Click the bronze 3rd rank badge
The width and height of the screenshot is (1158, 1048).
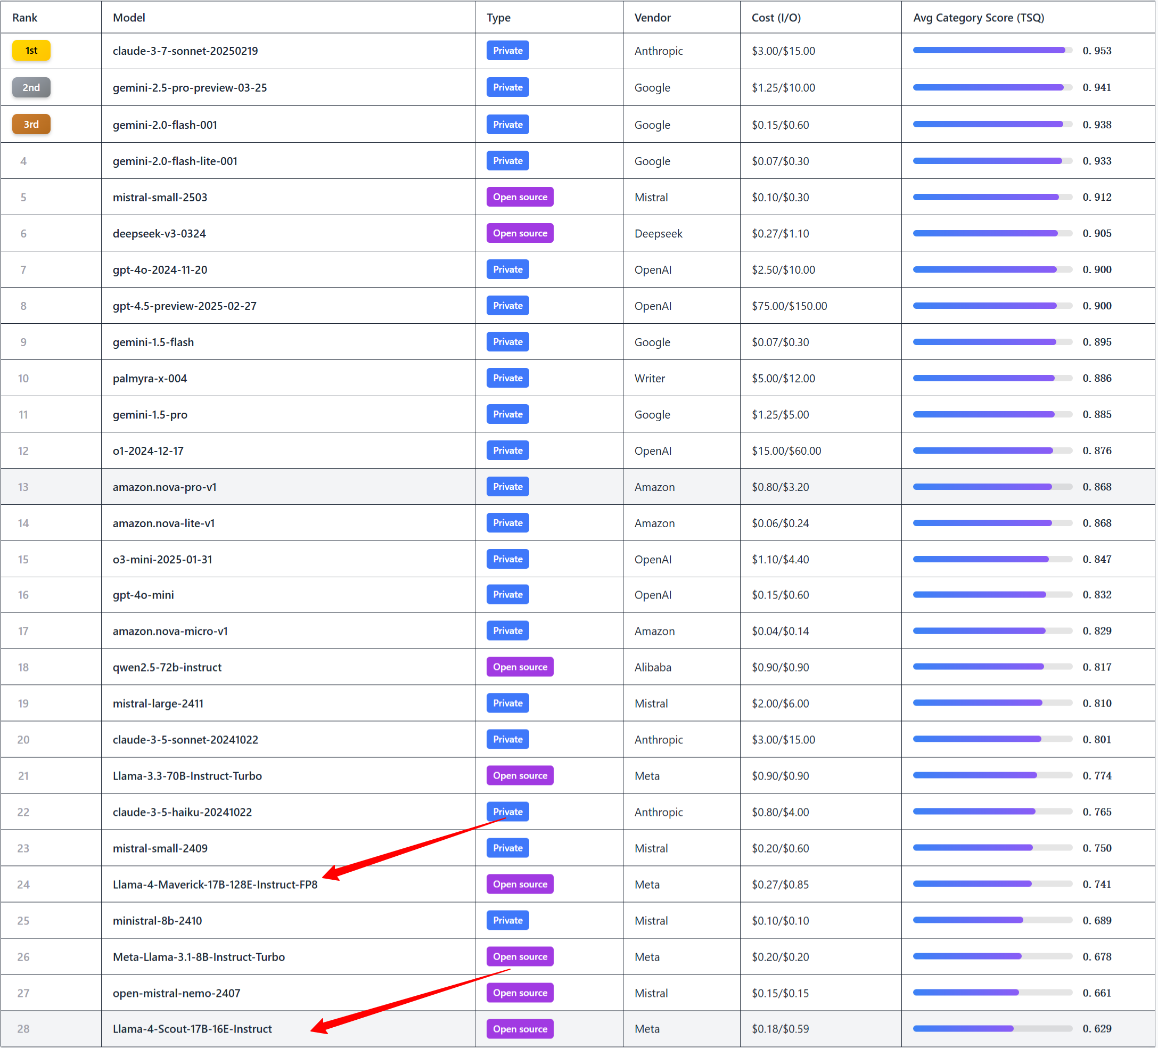pos(31,124)
